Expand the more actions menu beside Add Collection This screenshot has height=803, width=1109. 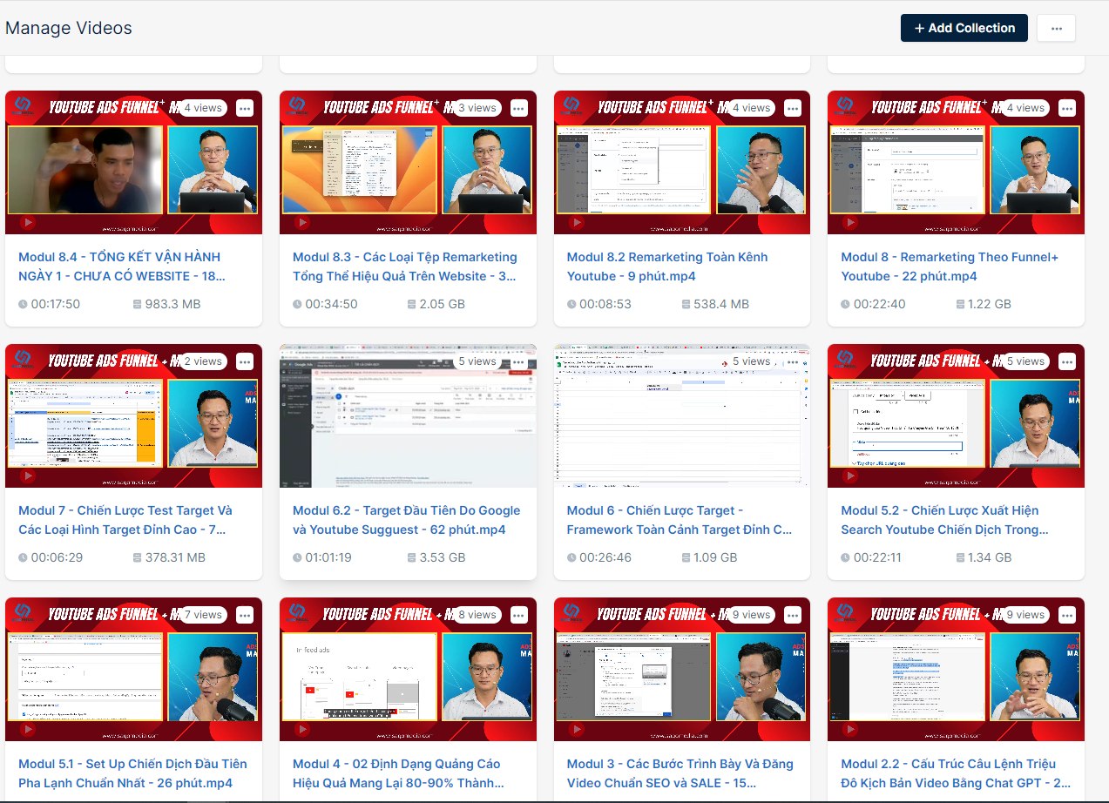(1056, 28)
